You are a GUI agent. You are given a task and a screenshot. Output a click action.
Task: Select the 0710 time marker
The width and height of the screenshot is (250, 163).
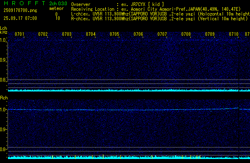click(x=234, y=34)
